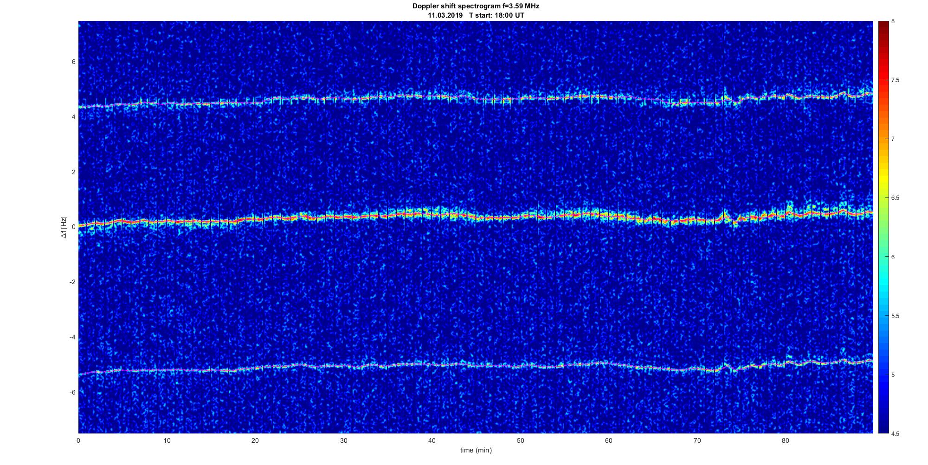Screen dimensions: 928x465
Task: Click y-axis tick label '6'
Action: (74, 62)
